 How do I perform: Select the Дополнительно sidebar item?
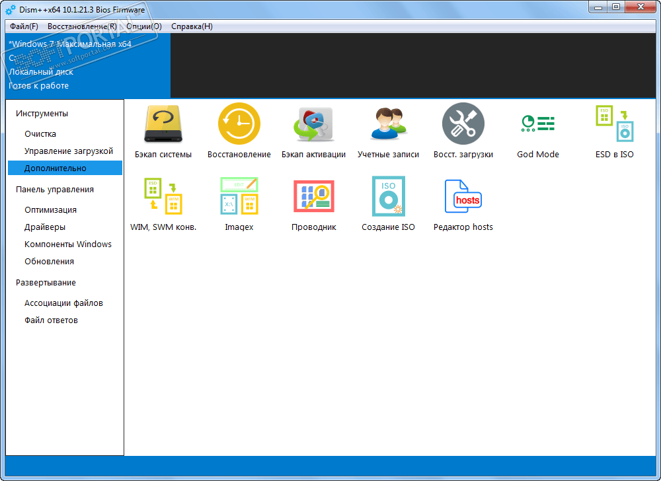65,168
